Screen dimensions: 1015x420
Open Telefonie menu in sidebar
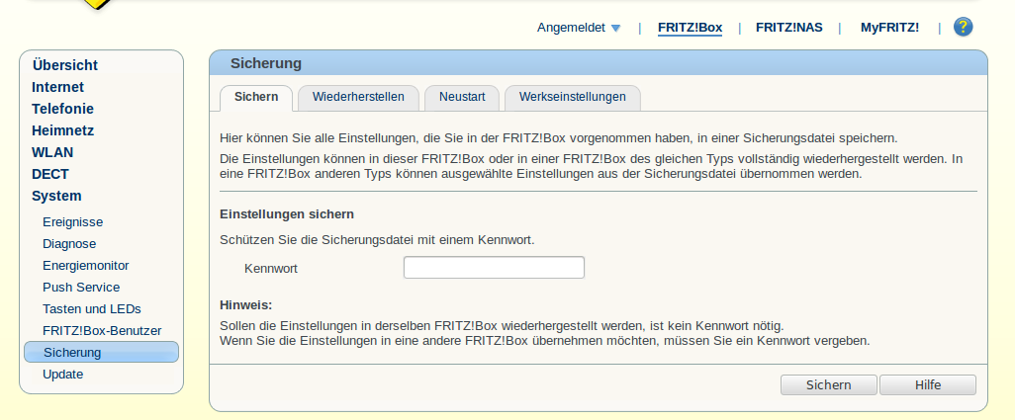tap(62, 109)
